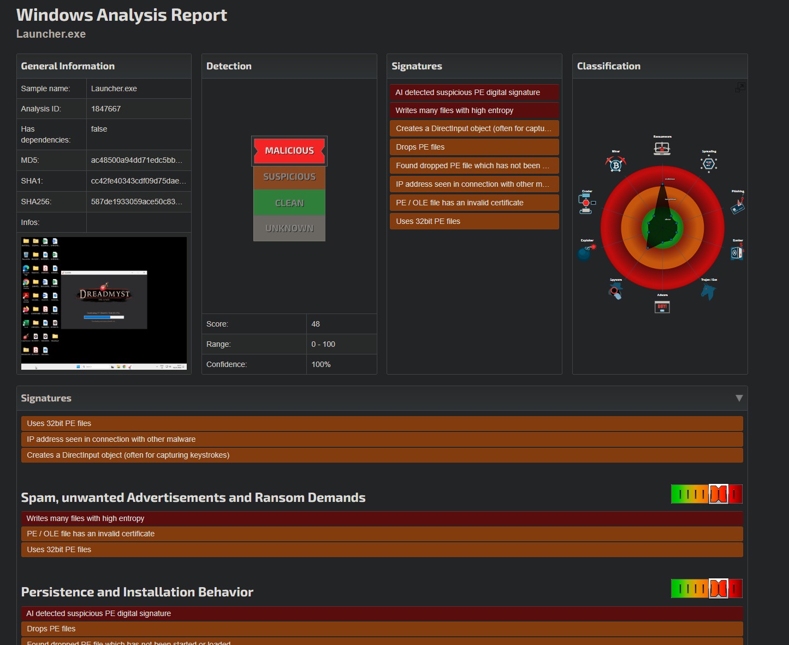The width and height of the screenshot is (789, 645).
Task: Click the Exploiter bomb icon
Action: (586, 252)
